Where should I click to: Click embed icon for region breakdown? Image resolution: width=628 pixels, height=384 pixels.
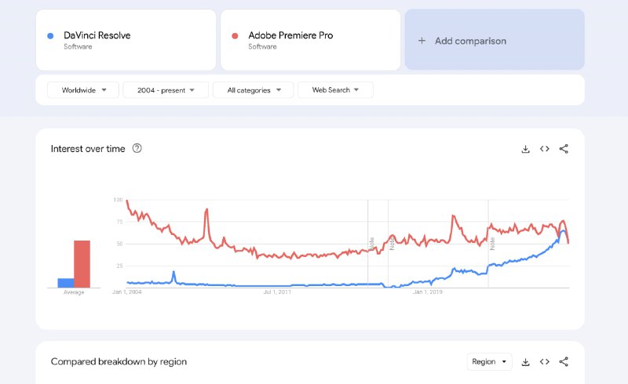click(545, 362)
